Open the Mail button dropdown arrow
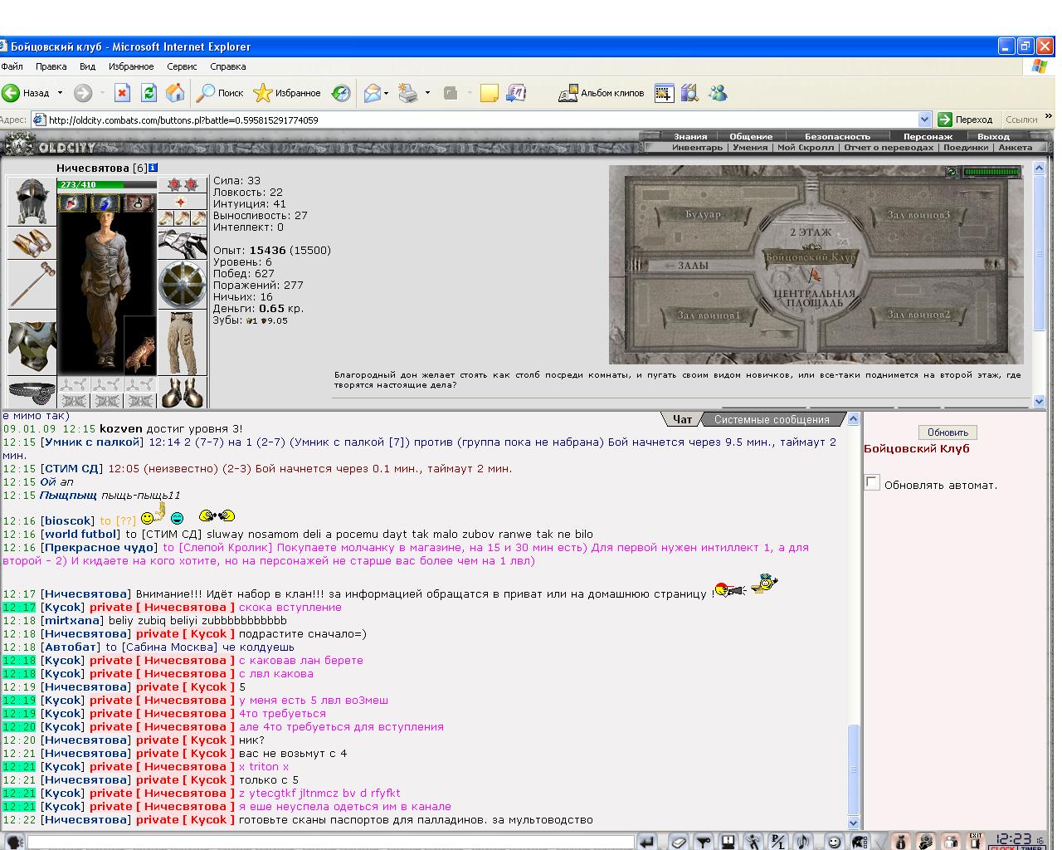The image size is (1062, 850). (x=387, y=93)
